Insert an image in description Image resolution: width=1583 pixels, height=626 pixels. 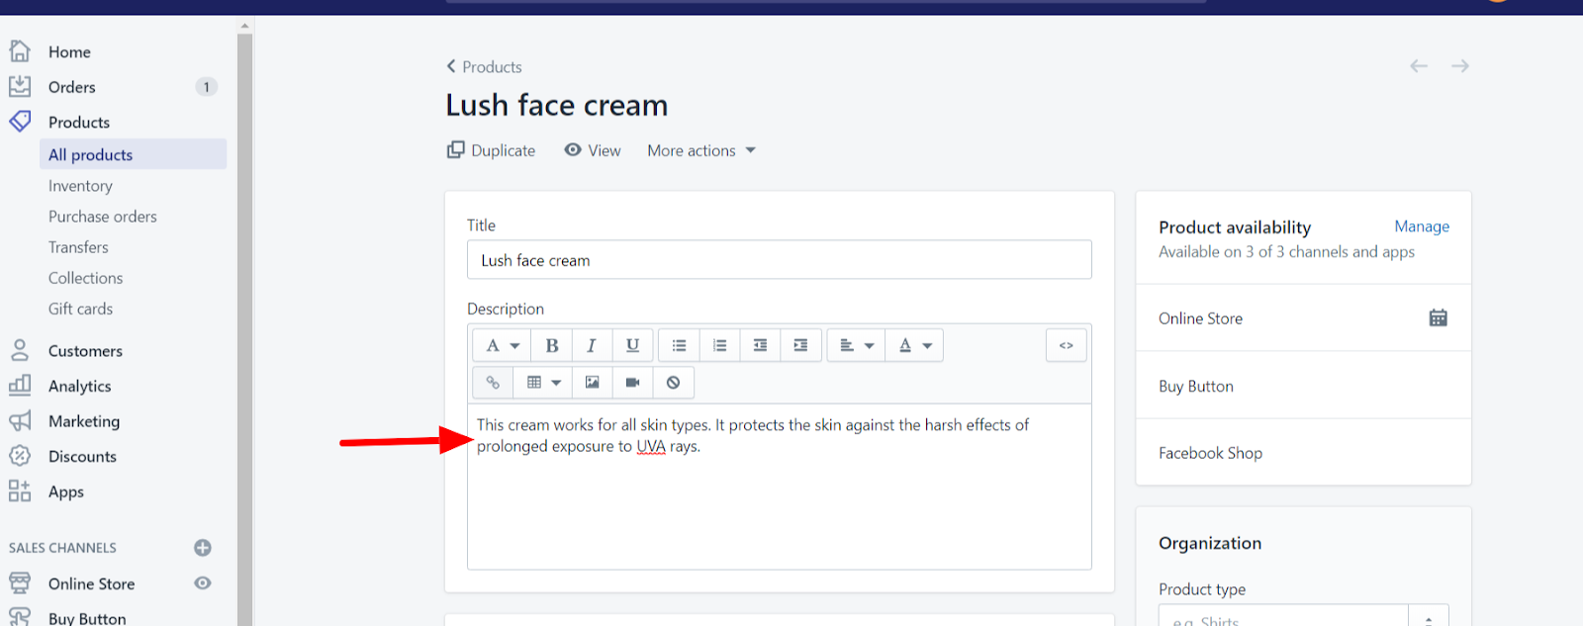pos(592,382)
